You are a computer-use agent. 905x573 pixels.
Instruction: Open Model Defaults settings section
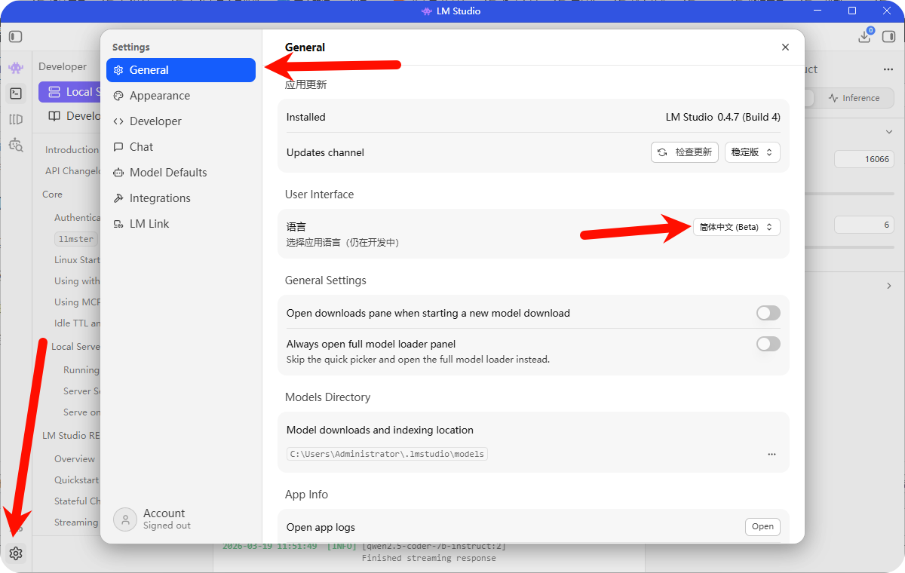click(167, 173)
